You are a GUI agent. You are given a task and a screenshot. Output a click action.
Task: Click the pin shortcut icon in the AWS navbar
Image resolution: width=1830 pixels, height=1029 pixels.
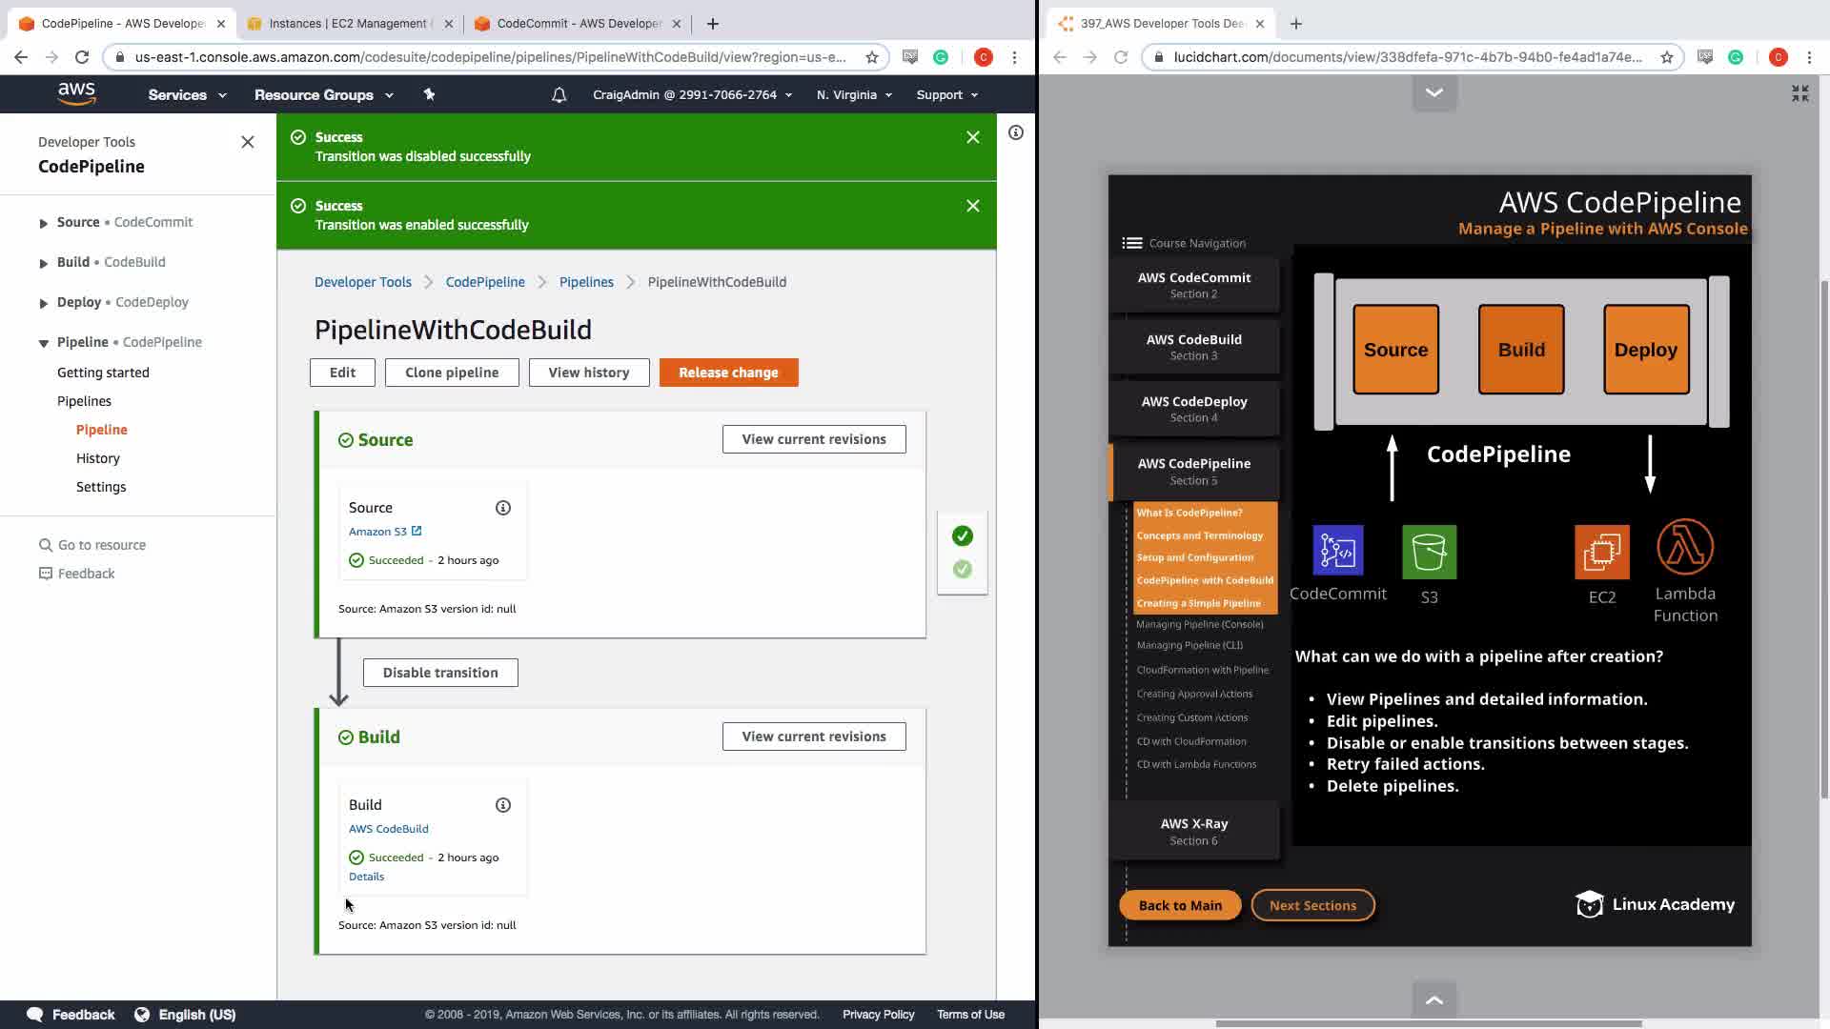429,94
